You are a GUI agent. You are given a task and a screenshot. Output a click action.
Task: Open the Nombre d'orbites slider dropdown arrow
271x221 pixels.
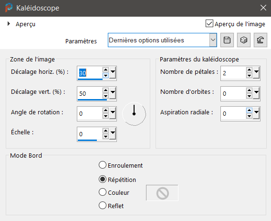257,93
